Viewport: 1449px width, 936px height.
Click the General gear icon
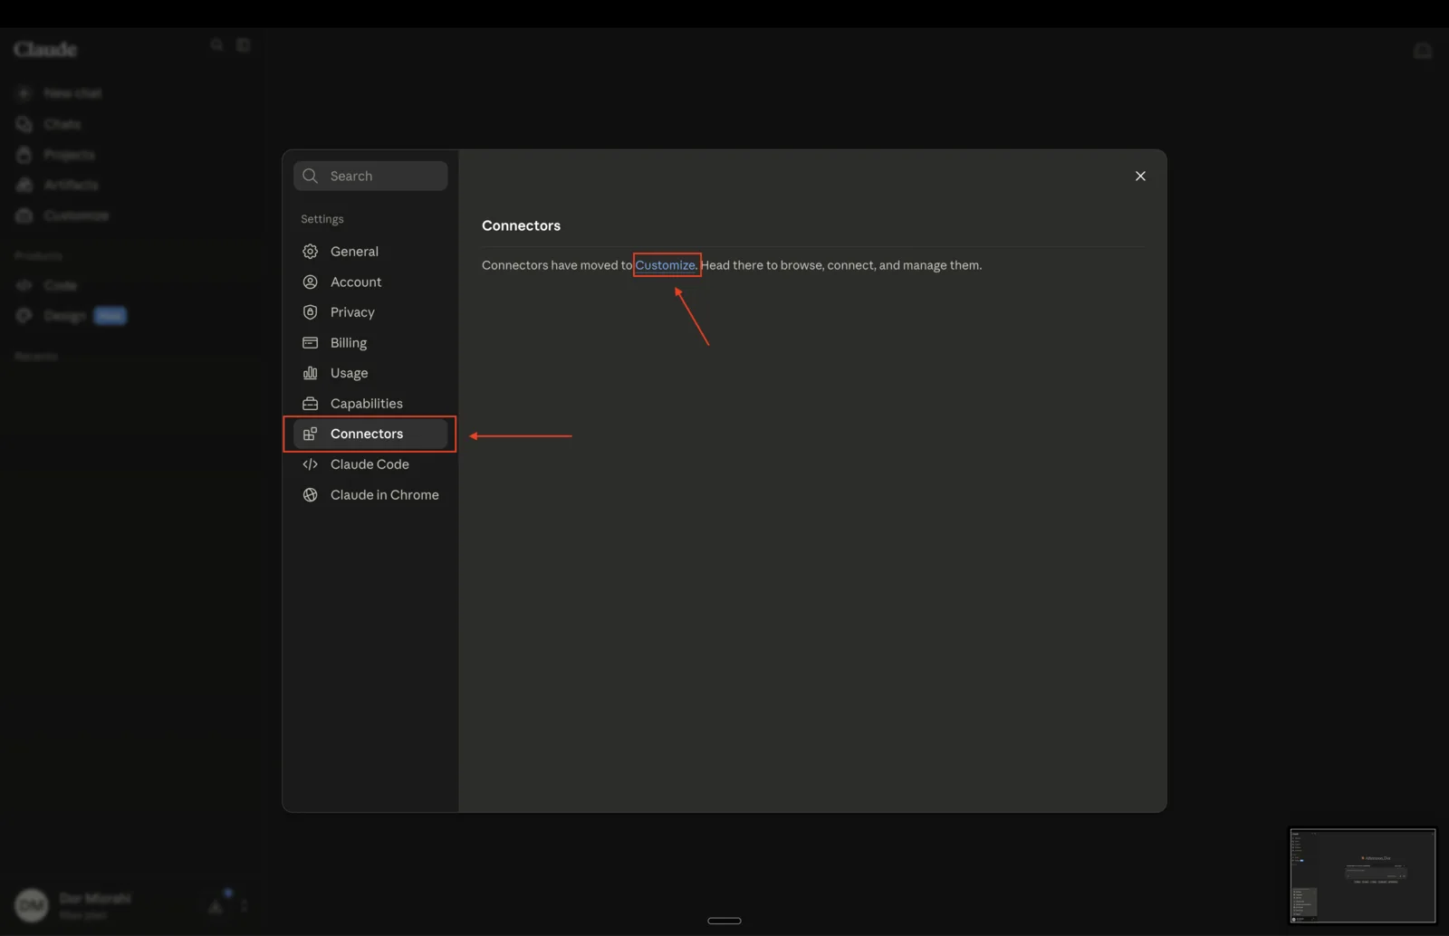click(x=310, y=252)
